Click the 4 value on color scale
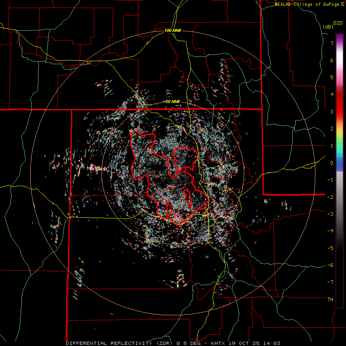The image size is (346, 346). [x=332, y=95]
